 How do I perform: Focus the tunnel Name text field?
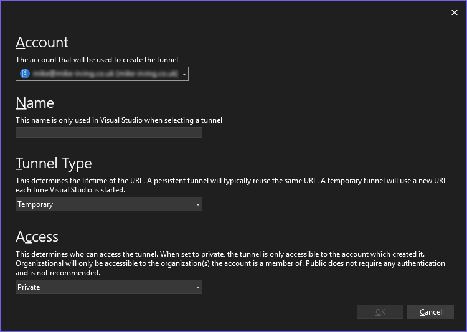coord(108,133)
